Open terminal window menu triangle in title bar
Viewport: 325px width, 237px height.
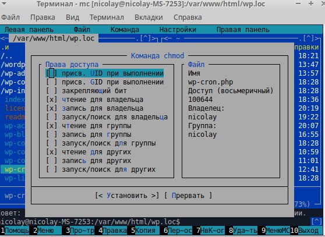click(3, 3)
